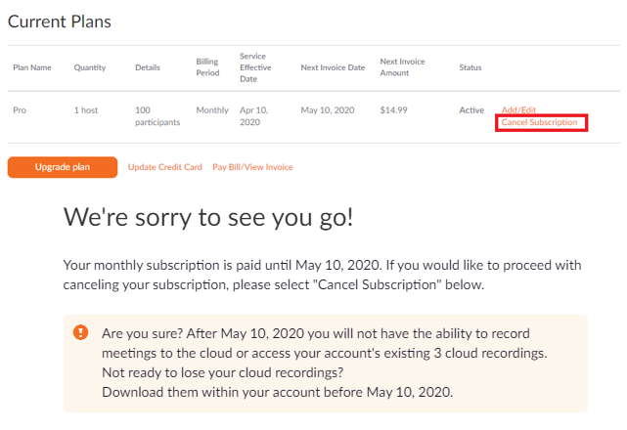
Task: Click the Next Invoice Amount column header
Action: coord(403,67)
